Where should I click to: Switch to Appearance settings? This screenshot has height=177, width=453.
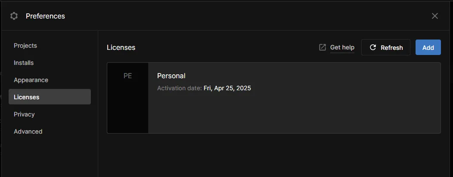coord(31,80)
